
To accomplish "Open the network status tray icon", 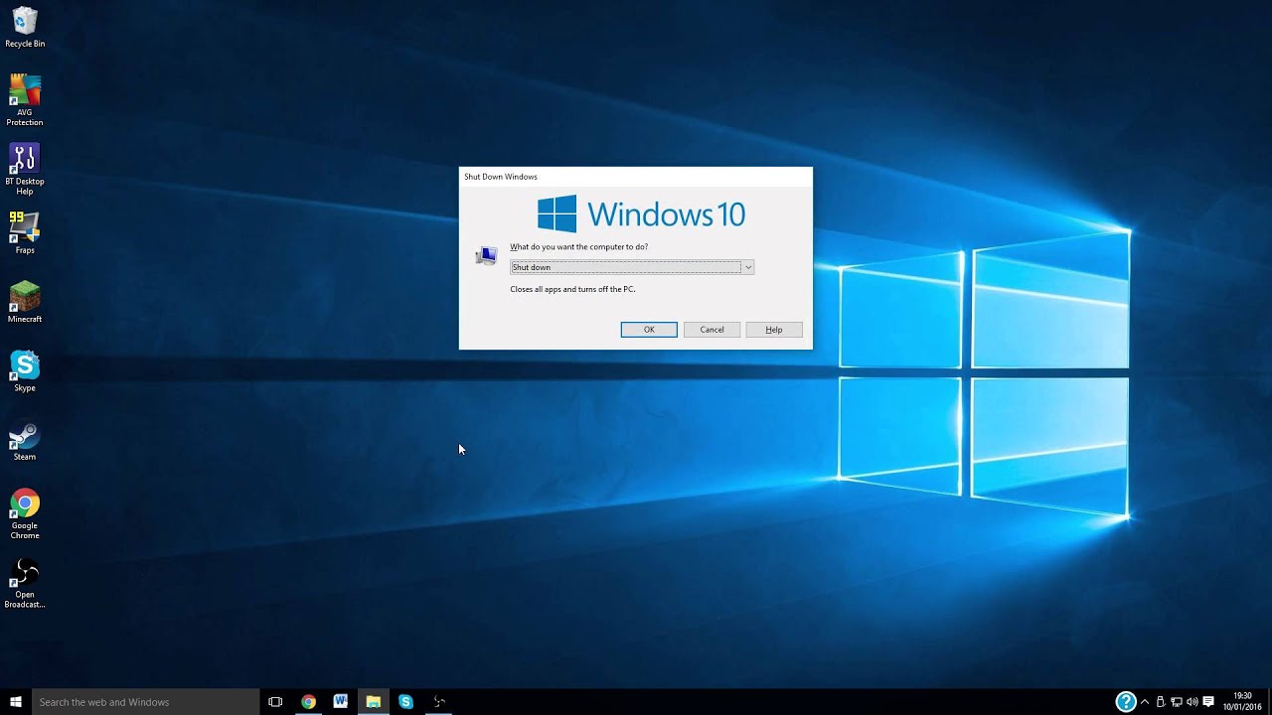I will (x=1176, y=702).
